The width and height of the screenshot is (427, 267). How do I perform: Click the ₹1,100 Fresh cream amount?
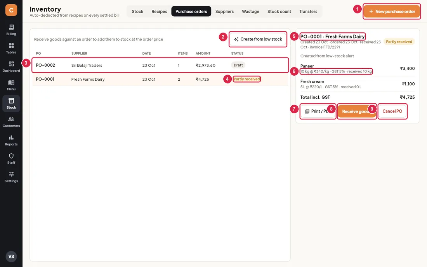pos(408,84)
